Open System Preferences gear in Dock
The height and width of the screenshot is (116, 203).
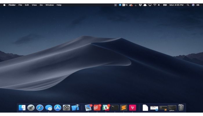(x=66, y=108)
